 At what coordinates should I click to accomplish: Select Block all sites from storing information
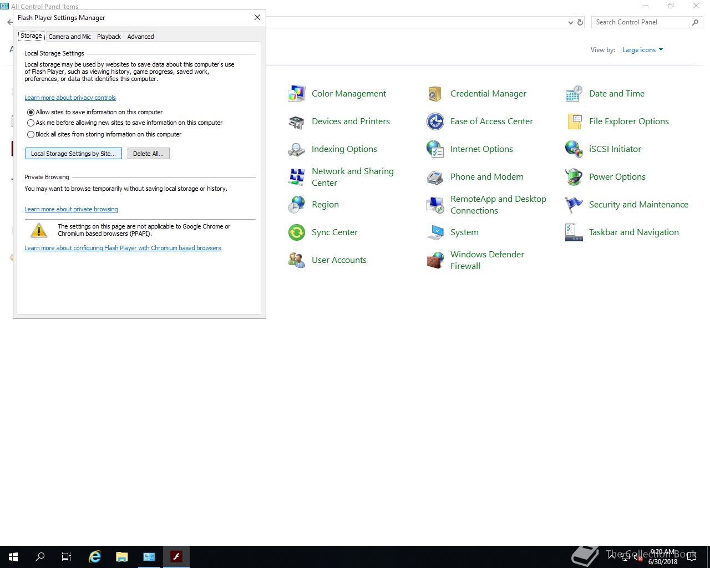pyautogui.click(x=31, y=134)
